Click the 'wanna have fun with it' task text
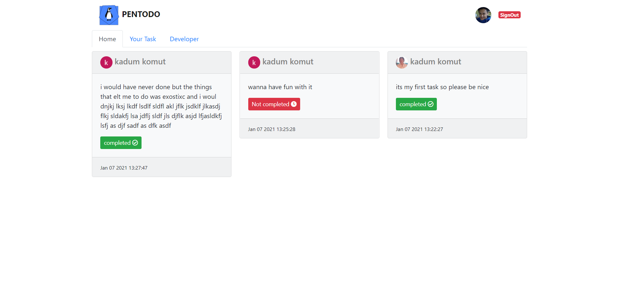619x289 pixels. 280,87
